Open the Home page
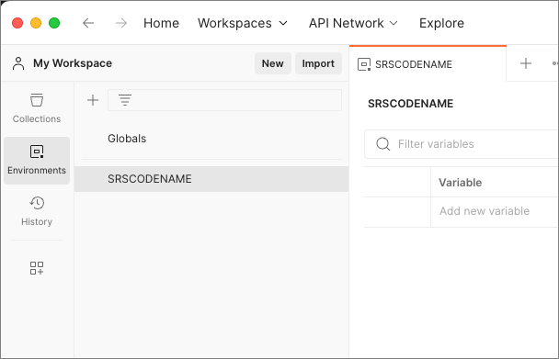Screen dimensions: 559x359 click(x=161, y=23)
